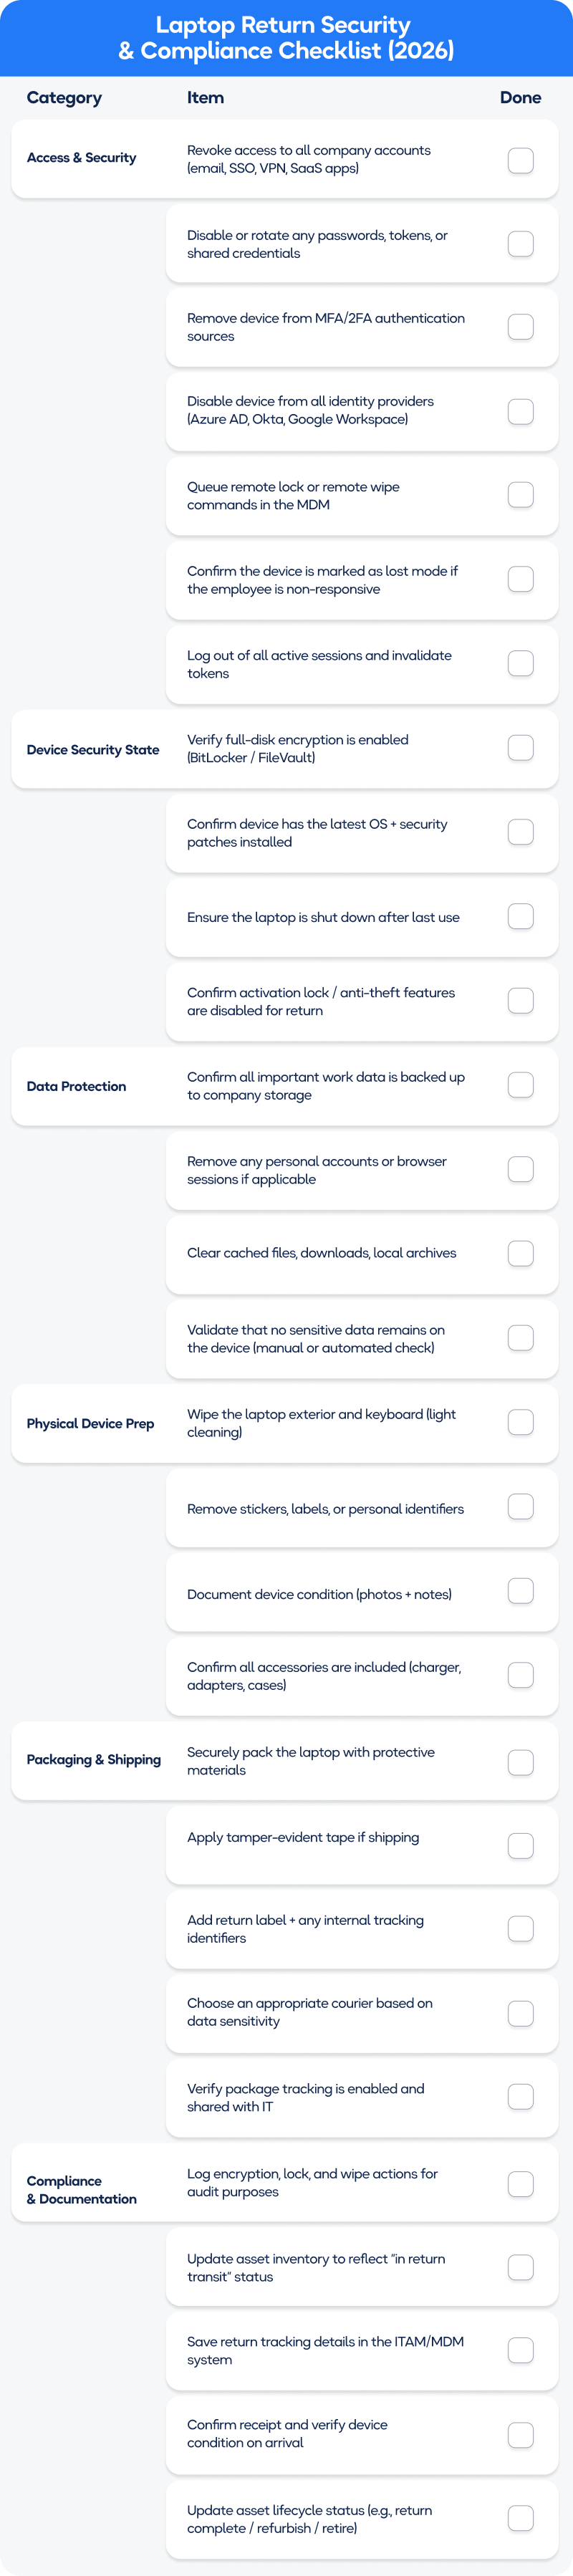
Task: Tick 'Update asset lifecycle status' checkbox
Action: tap(520, 2518)
